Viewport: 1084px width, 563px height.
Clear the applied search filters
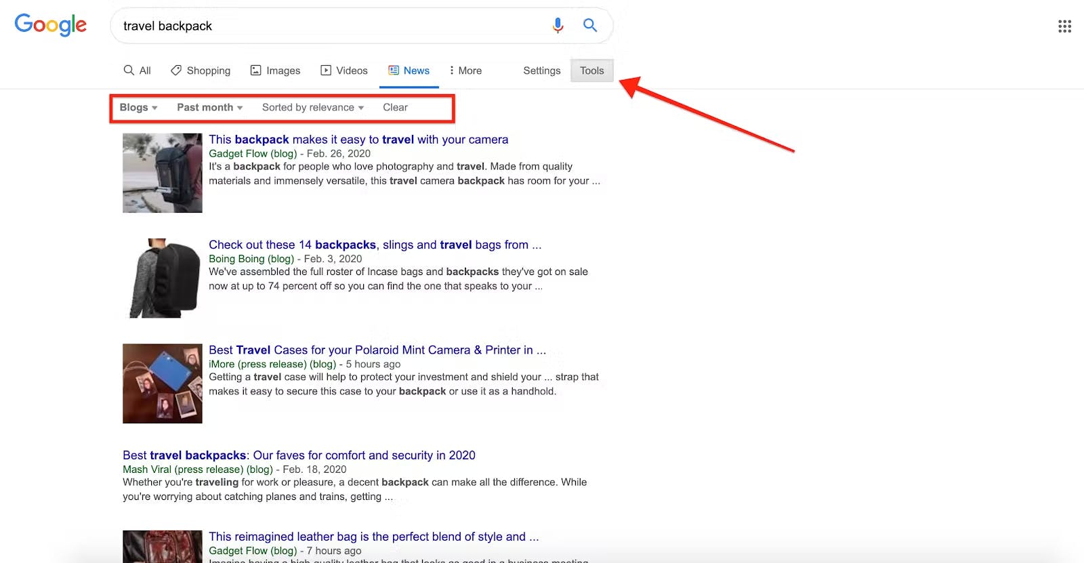(395, 107)
